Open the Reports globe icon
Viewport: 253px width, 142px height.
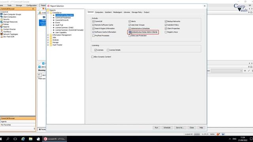tap(2, 27)
